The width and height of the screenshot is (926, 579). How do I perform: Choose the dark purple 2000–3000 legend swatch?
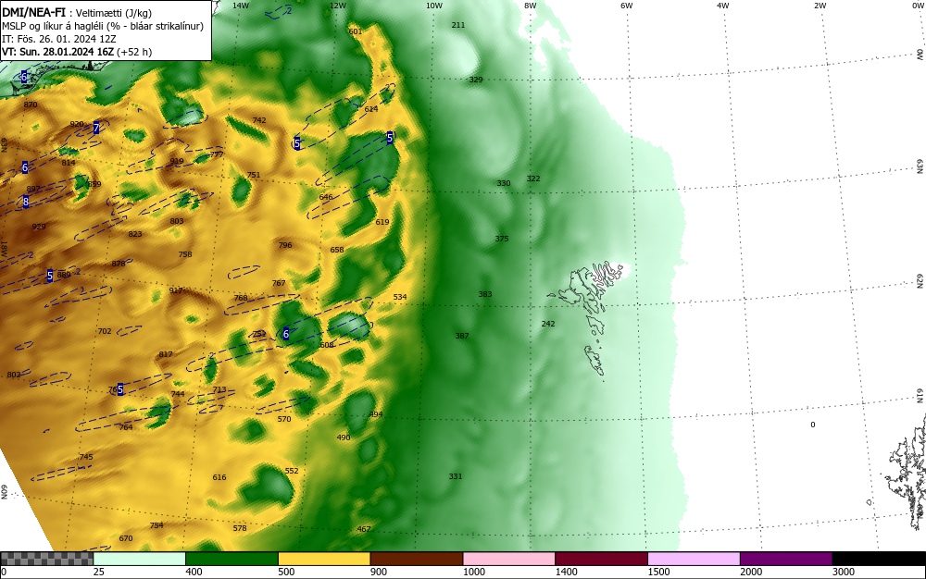tap(786, 559)
